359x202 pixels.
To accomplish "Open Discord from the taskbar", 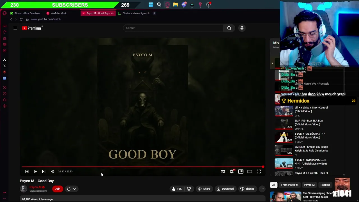I will pyautogui.click(x=184, y=4).
